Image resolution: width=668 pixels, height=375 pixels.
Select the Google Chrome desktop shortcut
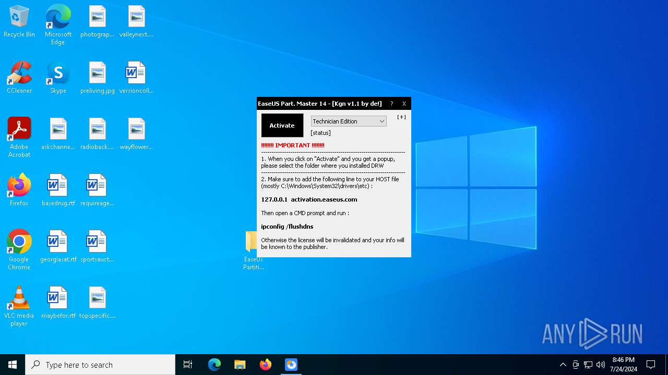pos(19,249)
